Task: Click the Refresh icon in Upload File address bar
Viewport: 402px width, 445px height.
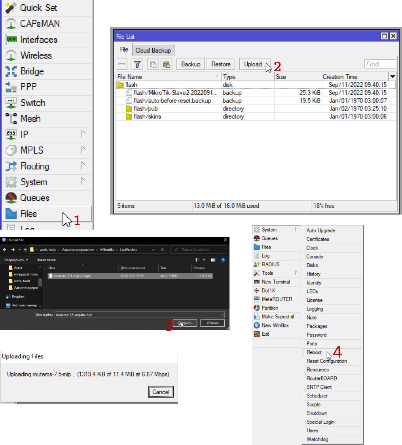Action: pyautogui.click(x=163, y=250)
